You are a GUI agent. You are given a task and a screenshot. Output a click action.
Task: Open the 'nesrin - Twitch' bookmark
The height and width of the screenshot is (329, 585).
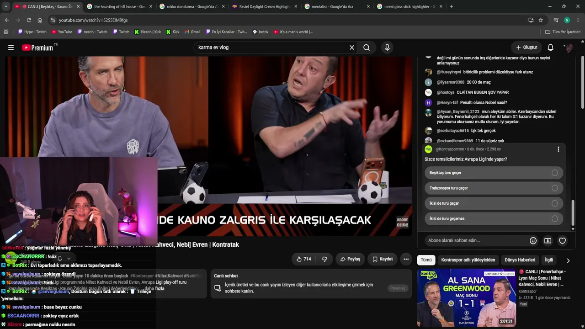click(92, 32)
